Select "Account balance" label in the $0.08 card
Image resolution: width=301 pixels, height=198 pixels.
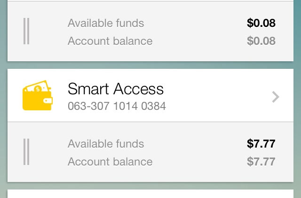110,41
